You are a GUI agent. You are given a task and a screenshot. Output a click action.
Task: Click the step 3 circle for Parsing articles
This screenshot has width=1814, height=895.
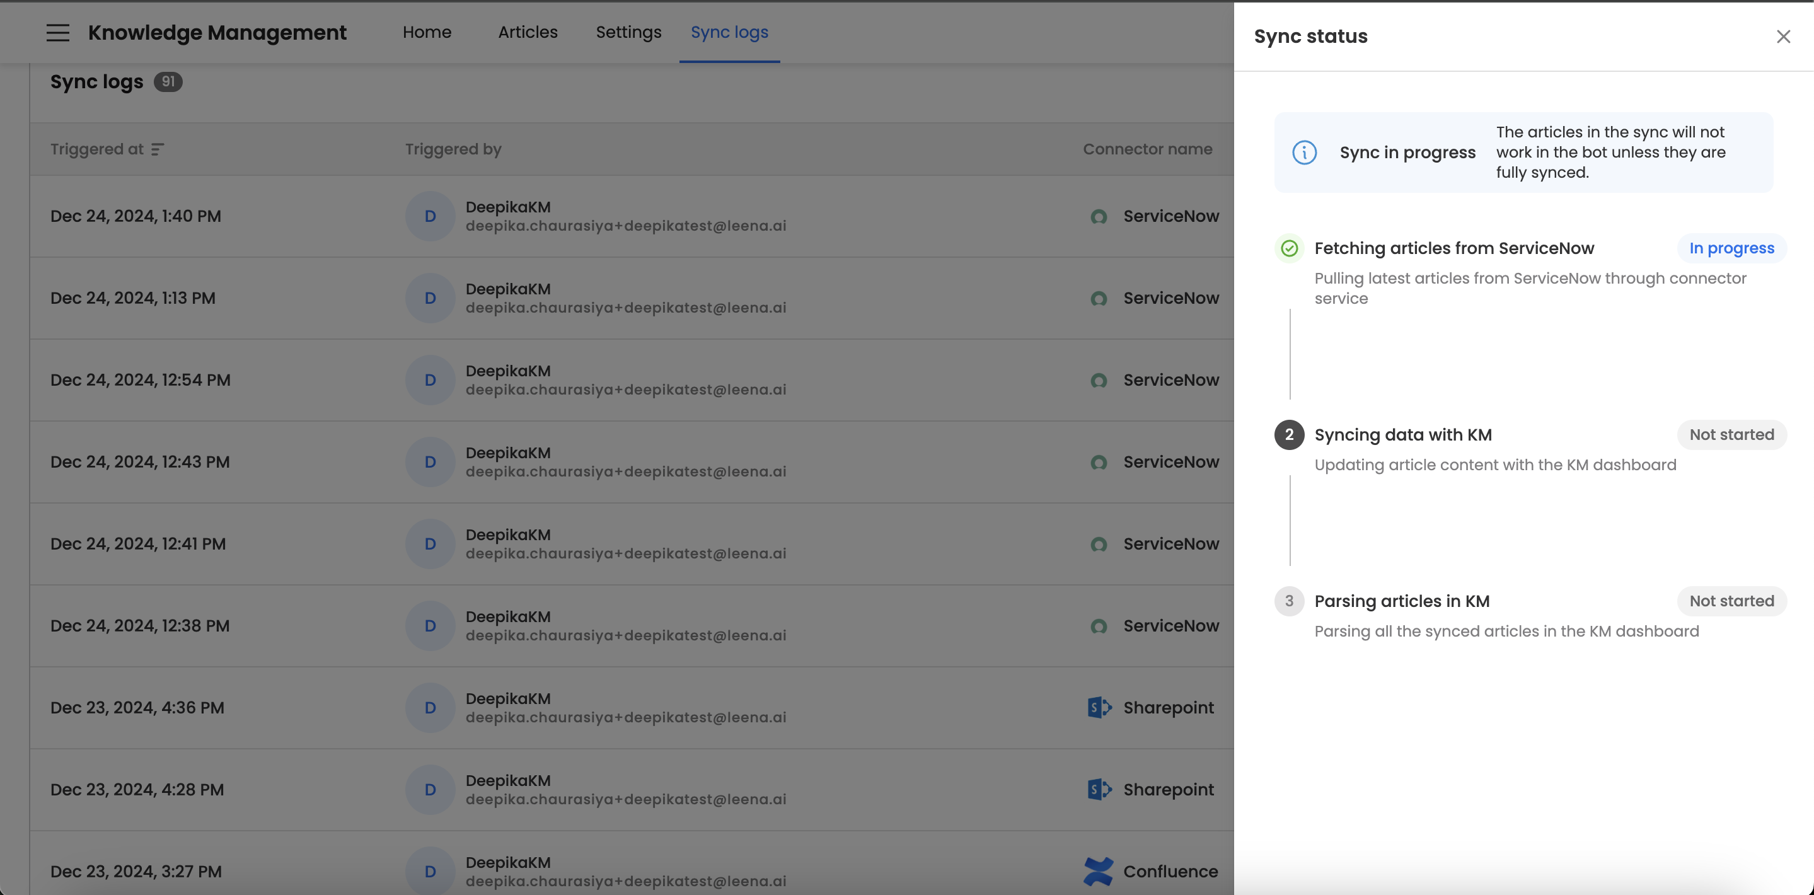coord(1289,601)
